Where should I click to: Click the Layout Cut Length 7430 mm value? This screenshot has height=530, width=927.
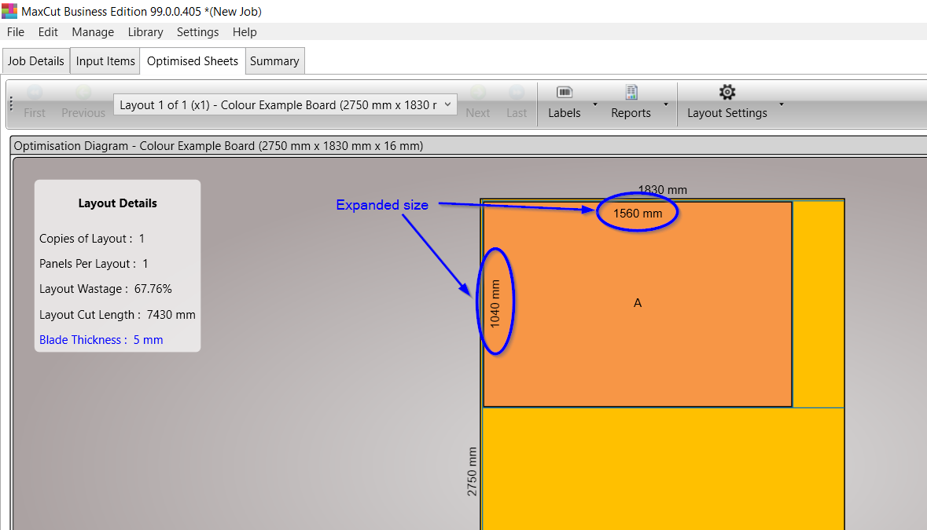pos(171,315)
